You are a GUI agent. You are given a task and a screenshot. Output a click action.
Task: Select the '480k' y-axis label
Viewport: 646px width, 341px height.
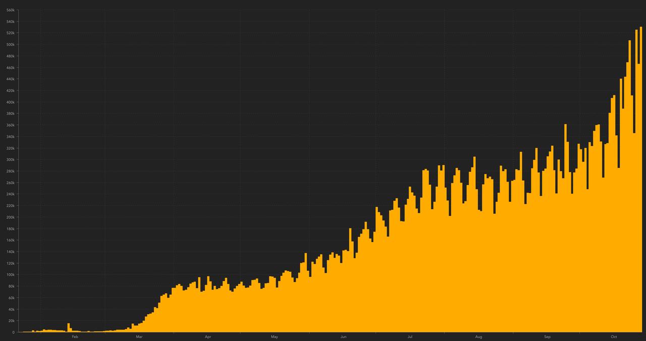tap(10, 56)
